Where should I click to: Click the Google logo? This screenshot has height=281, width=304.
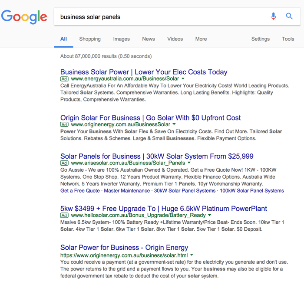(24, 17)
